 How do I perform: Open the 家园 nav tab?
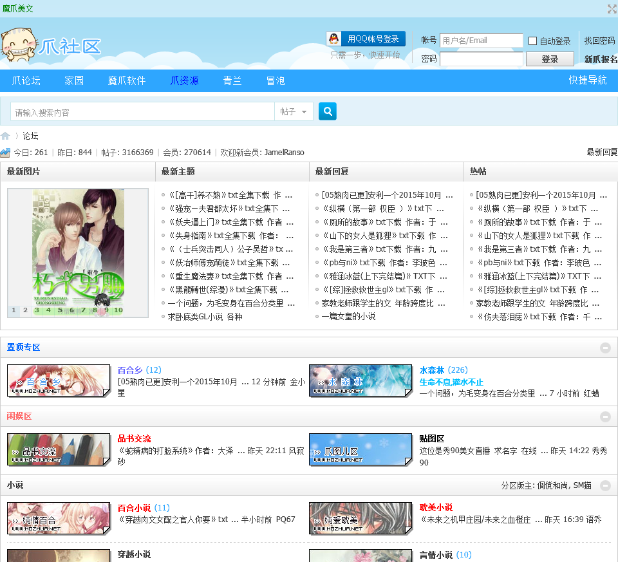(x=74, y=81)
